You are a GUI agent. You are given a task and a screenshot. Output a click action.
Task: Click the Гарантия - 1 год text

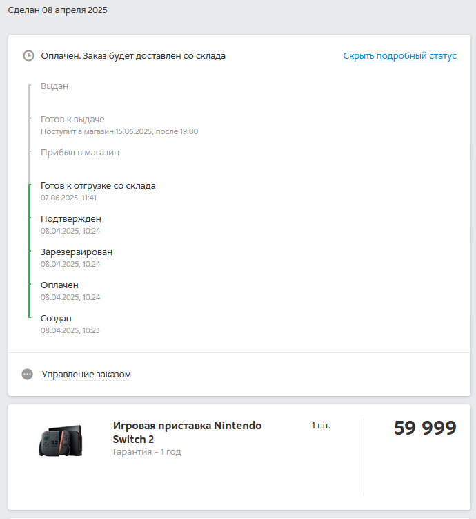[147, 452]
